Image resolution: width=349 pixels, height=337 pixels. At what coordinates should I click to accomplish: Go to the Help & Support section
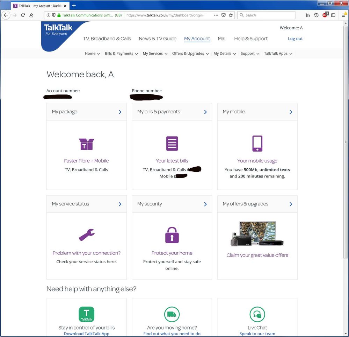(x=251, y=38)
